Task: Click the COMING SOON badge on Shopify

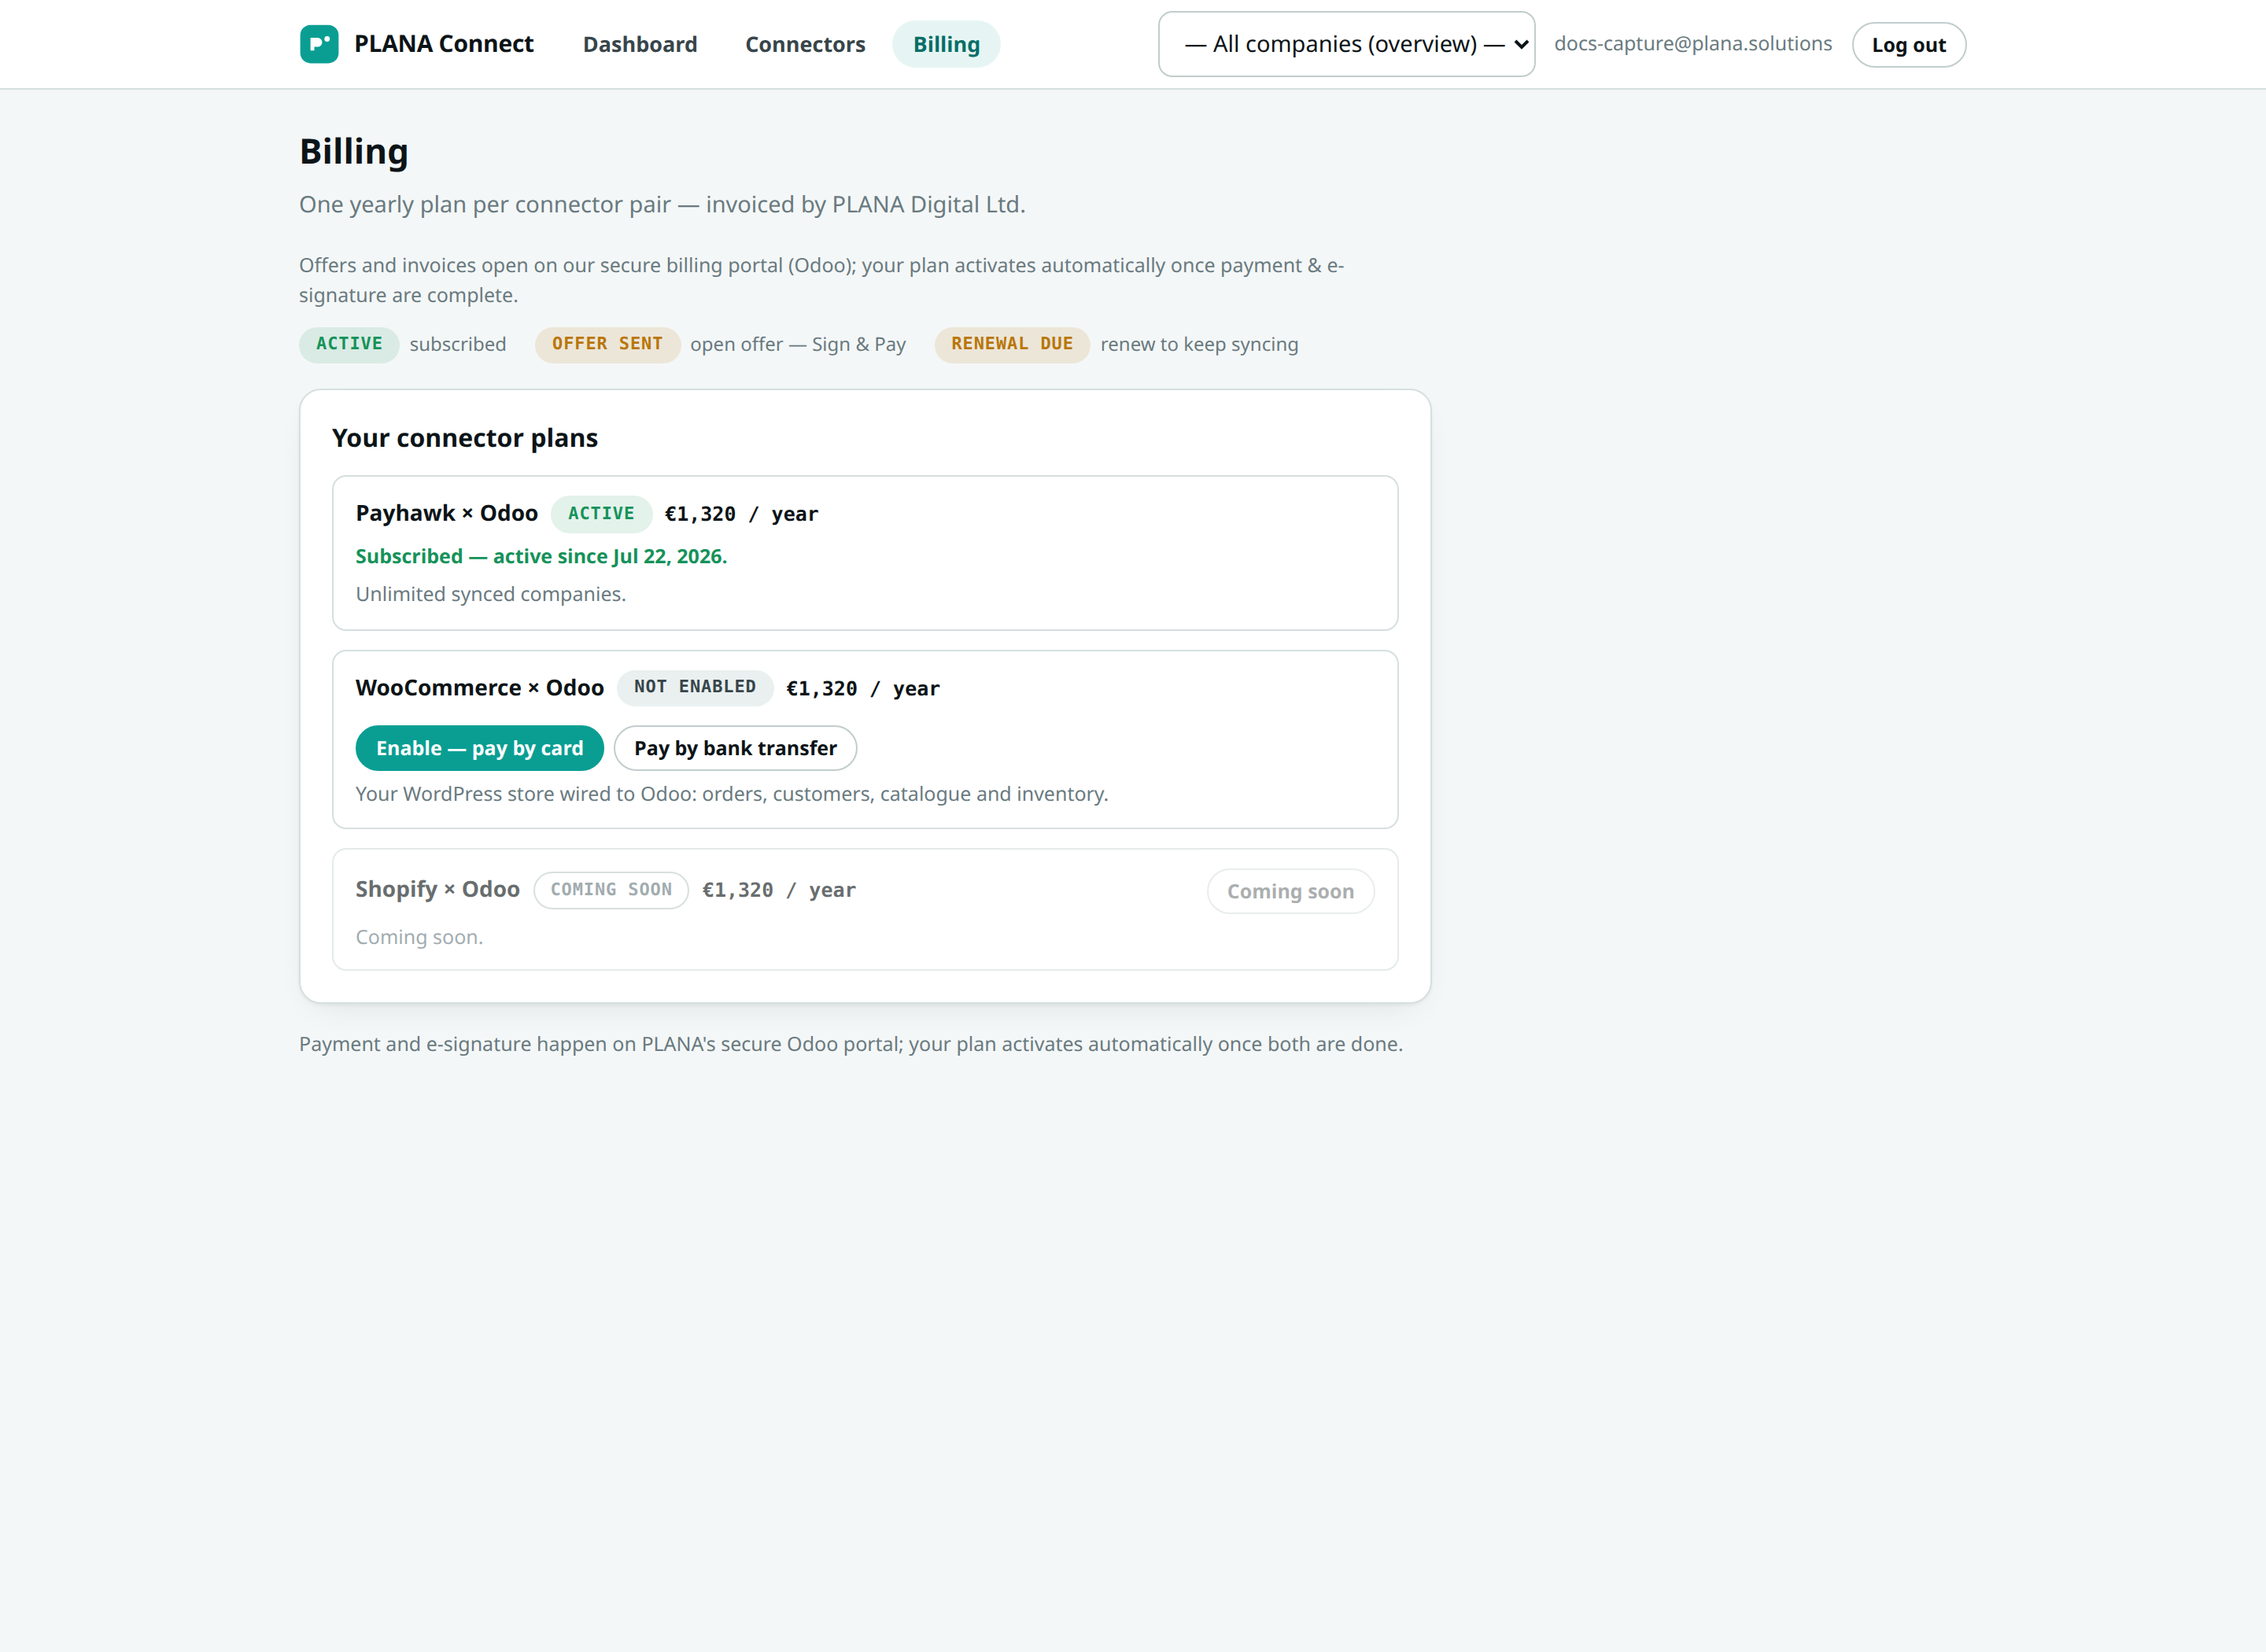Action: click(611, 890)
